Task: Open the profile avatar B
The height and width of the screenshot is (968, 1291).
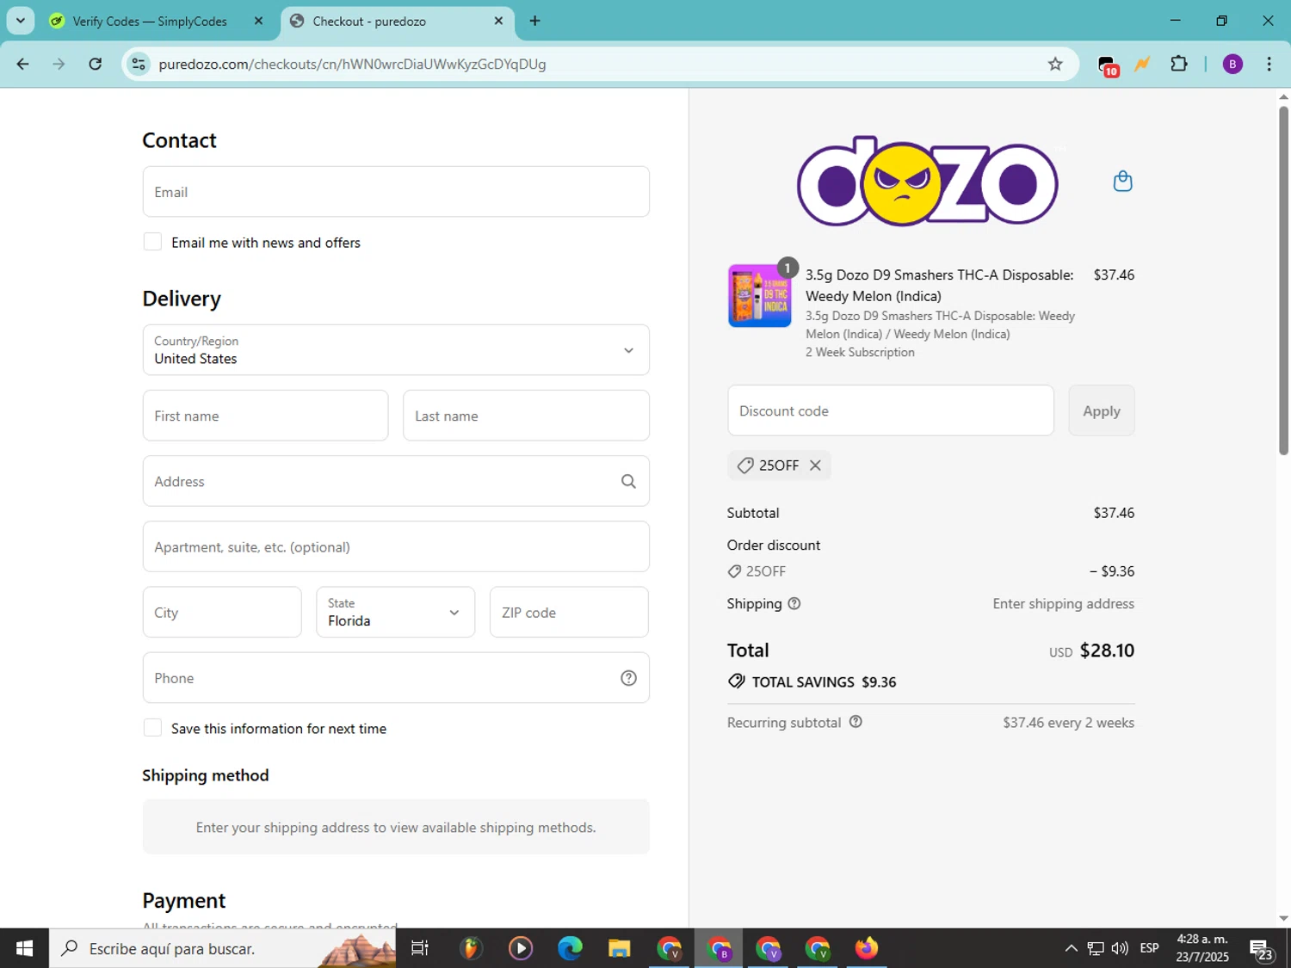Action: coord(1232,64)
